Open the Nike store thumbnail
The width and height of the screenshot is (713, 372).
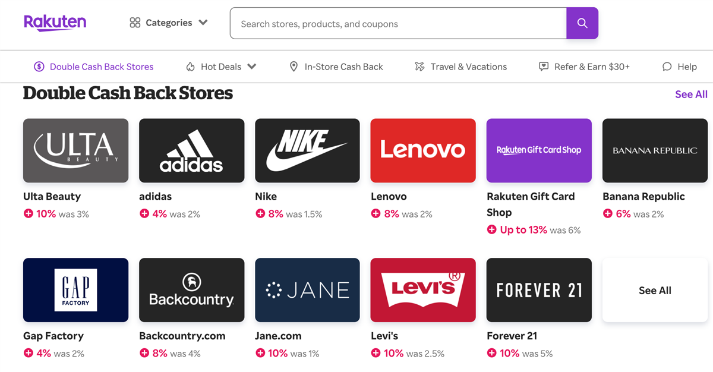[307, 150]
